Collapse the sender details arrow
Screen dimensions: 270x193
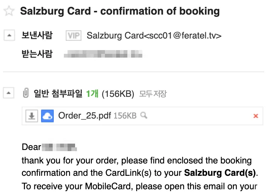coord(9,36)
